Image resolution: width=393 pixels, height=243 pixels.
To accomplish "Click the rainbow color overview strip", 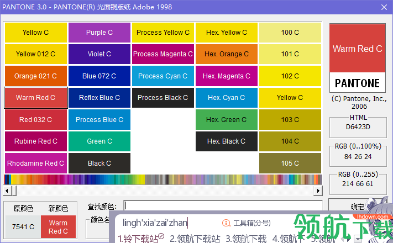I will click(163, 179).
